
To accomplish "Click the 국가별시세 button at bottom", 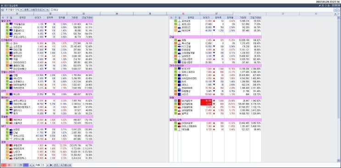I will click(66, 165).
